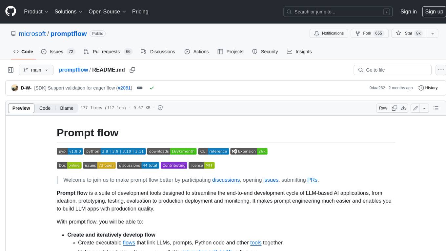Screen dimensions: 446x251
Task: Copy the README.md file path
Action: tap(132, 70)
